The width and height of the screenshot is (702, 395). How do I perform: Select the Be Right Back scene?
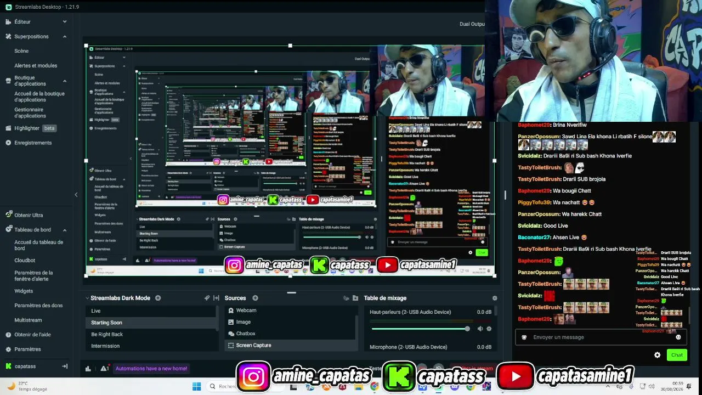pyautogui.click(x=152, y=335)
